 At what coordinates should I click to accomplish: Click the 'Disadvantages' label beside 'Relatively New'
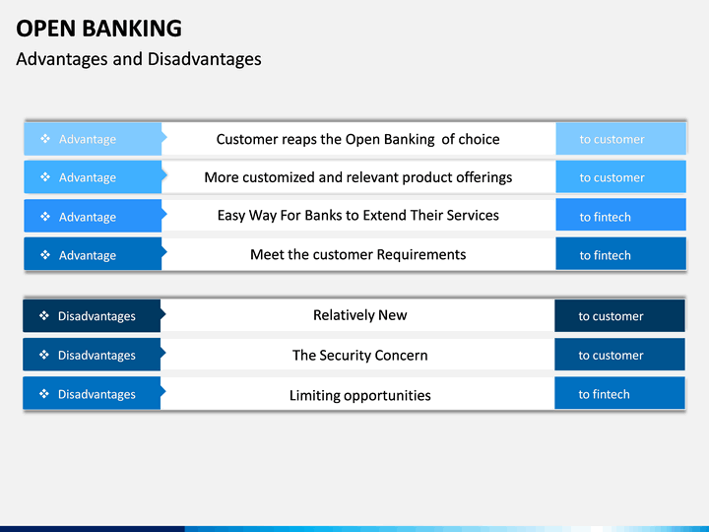point(97,316)
